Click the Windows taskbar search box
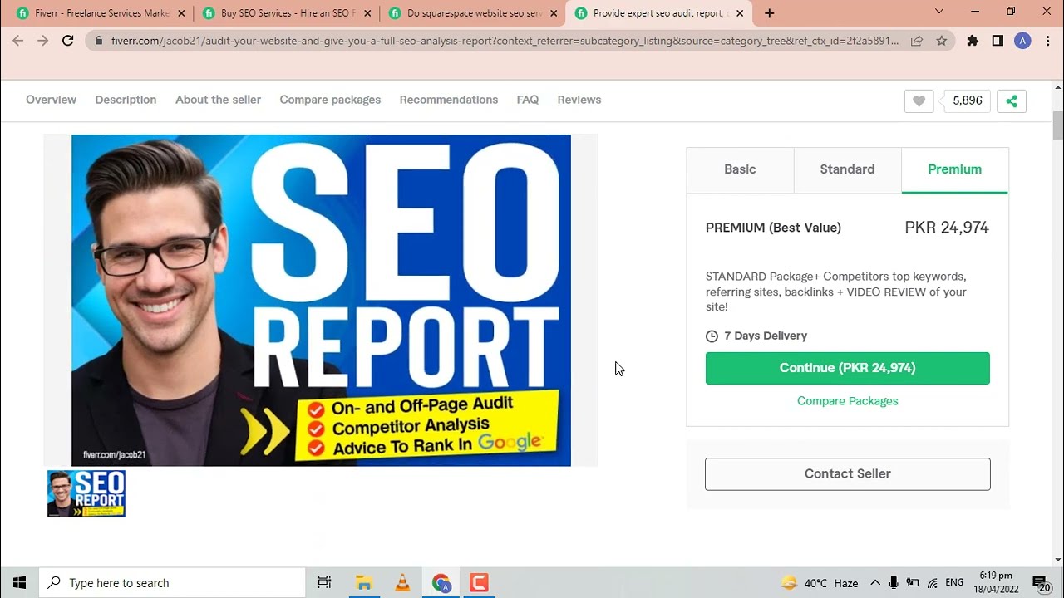 pyautogui.click(x=173, y=582)
